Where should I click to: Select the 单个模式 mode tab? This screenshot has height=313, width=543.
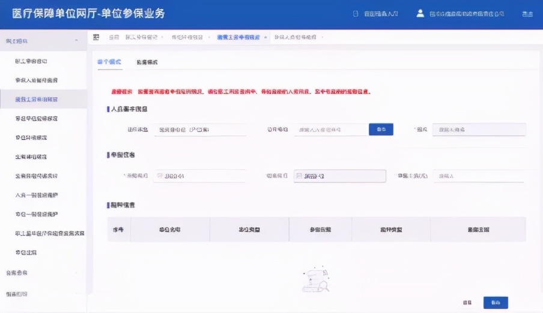click(109, 62)
